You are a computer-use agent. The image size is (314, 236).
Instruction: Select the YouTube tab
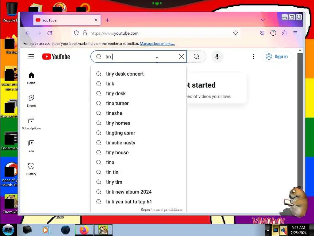coord(67,20)
